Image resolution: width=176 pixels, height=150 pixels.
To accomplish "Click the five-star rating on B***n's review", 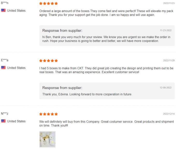I will 48,4.
